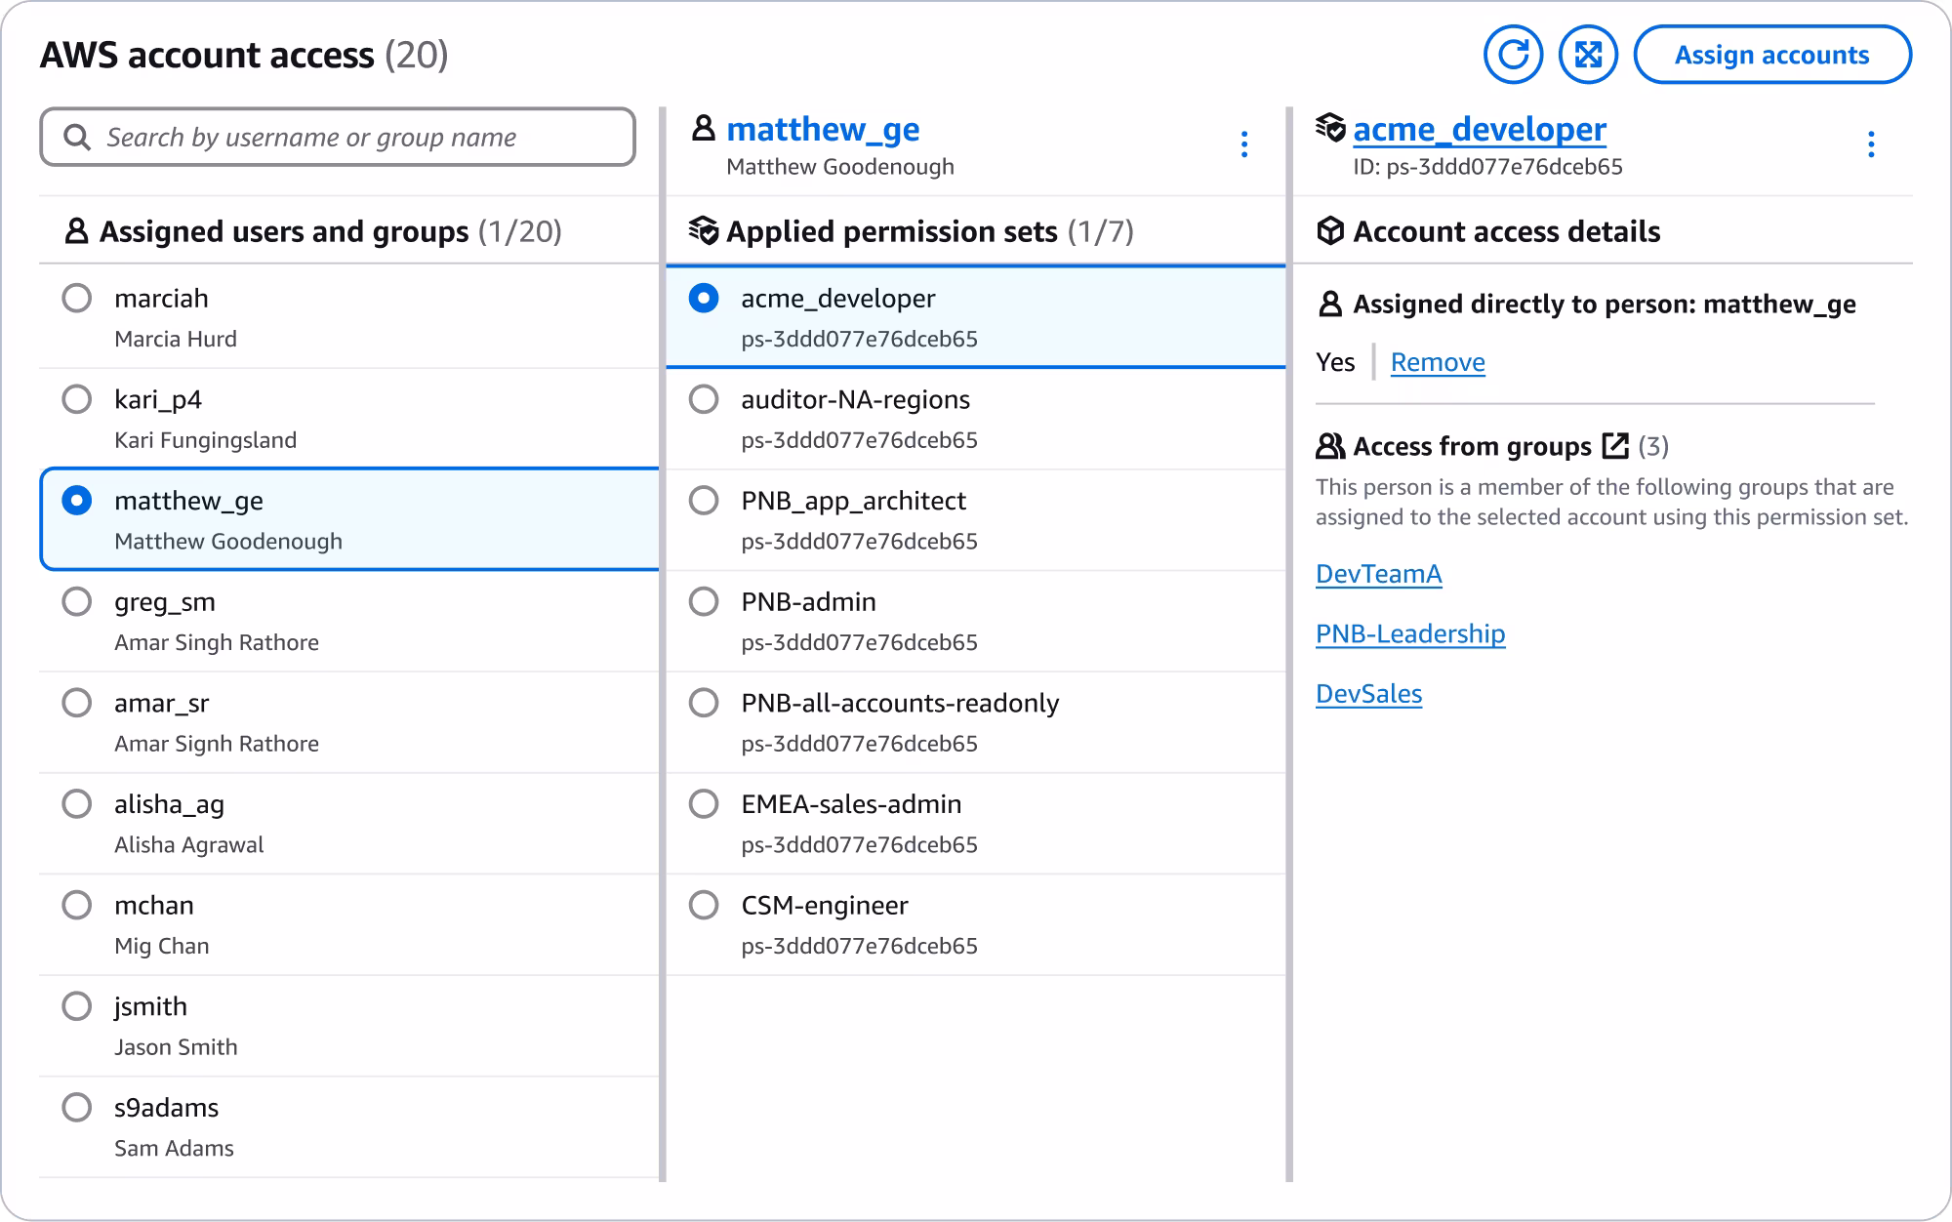Select the amar_sr radio button

(x=77, y=703)
